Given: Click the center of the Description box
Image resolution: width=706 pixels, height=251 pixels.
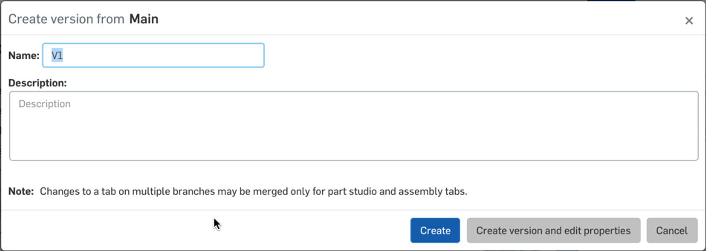Looking at the screenshot, I should click(353, 126).
